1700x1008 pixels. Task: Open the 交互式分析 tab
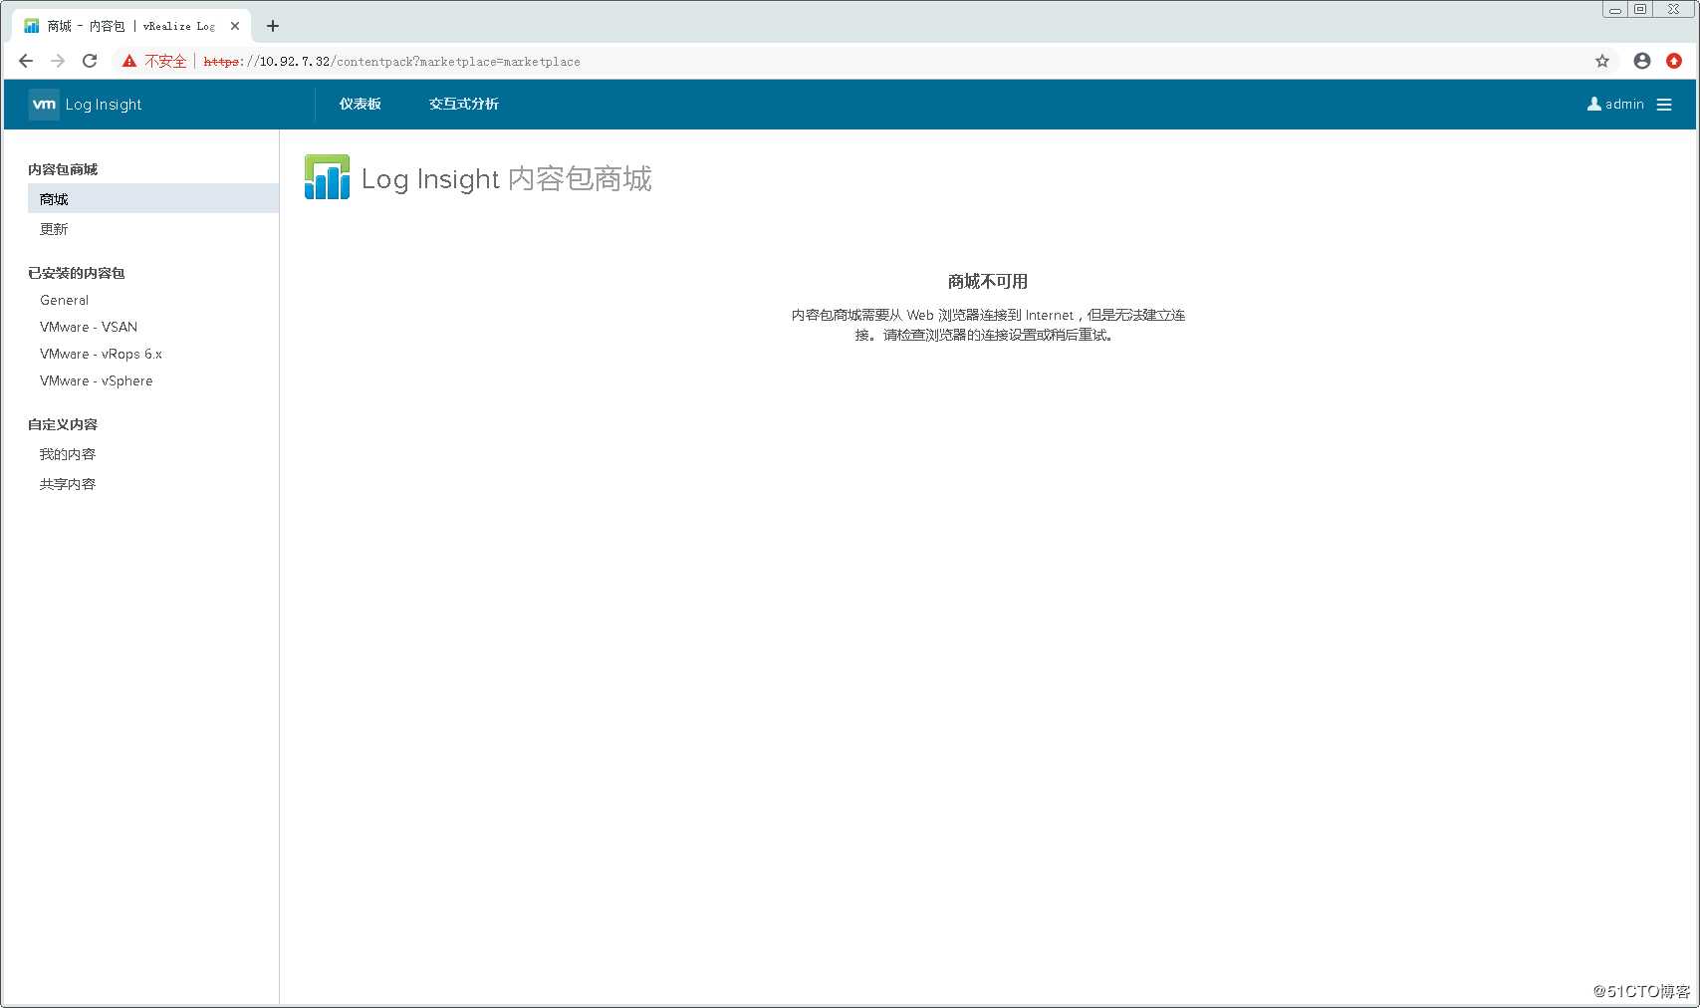(x=464, y=104)
